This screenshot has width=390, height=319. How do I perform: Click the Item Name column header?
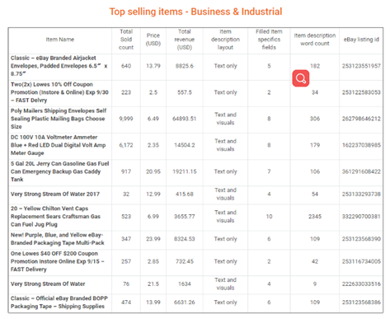pyautogui.click(x=60, y=40)
